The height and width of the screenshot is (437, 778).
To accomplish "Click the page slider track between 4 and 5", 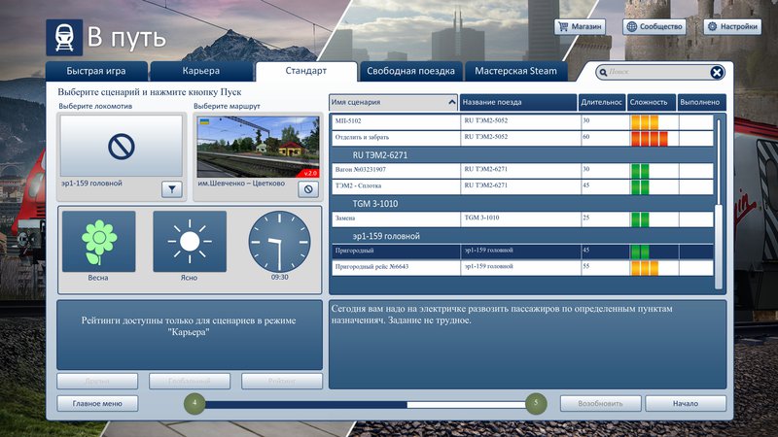I will [x=366, y=405].
